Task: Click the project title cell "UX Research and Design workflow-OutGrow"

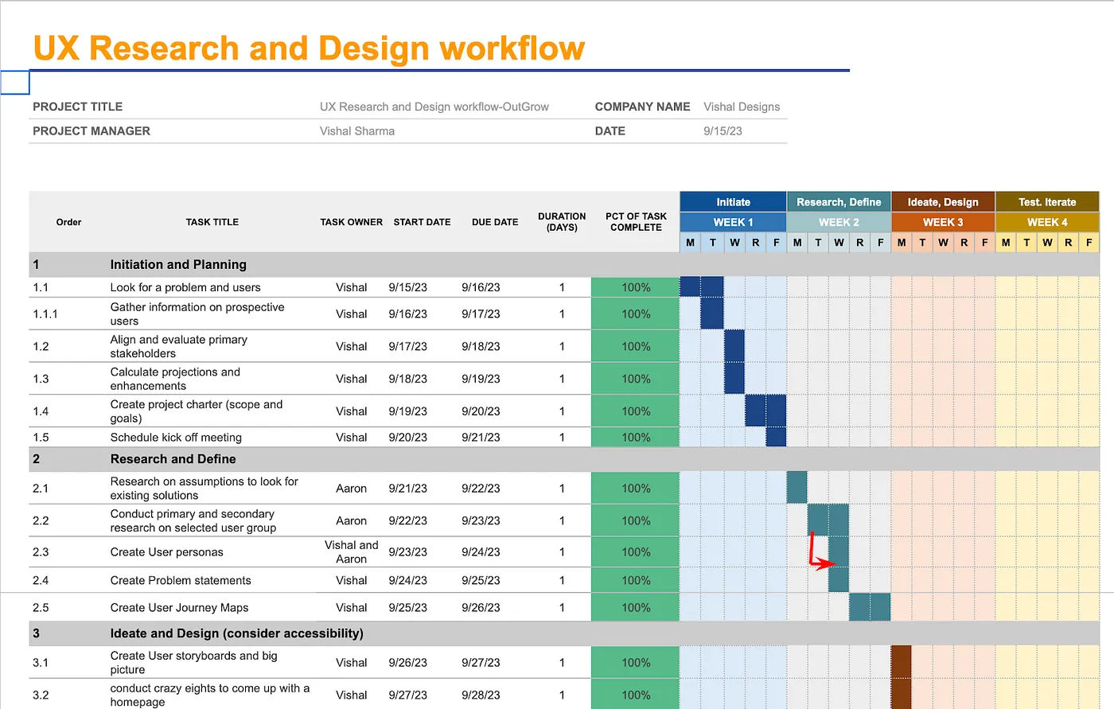Action: 434,106
